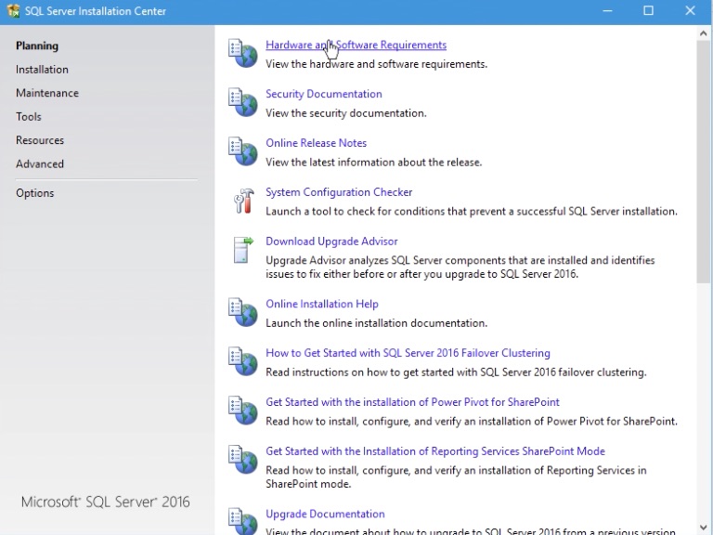Open the Failover Clustering getting started link
This screenshot has width=713, height=535.
[408, 353]
